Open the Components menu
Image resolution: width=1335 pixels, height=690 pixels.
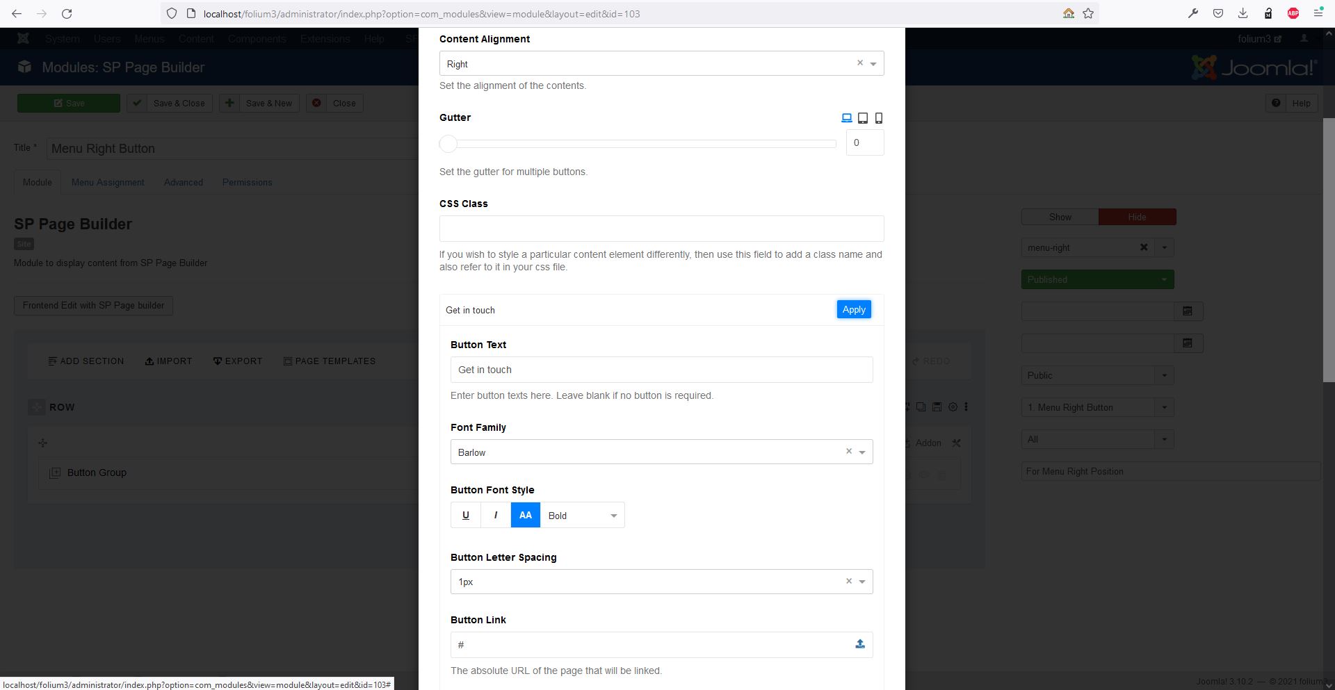point(257,39)
